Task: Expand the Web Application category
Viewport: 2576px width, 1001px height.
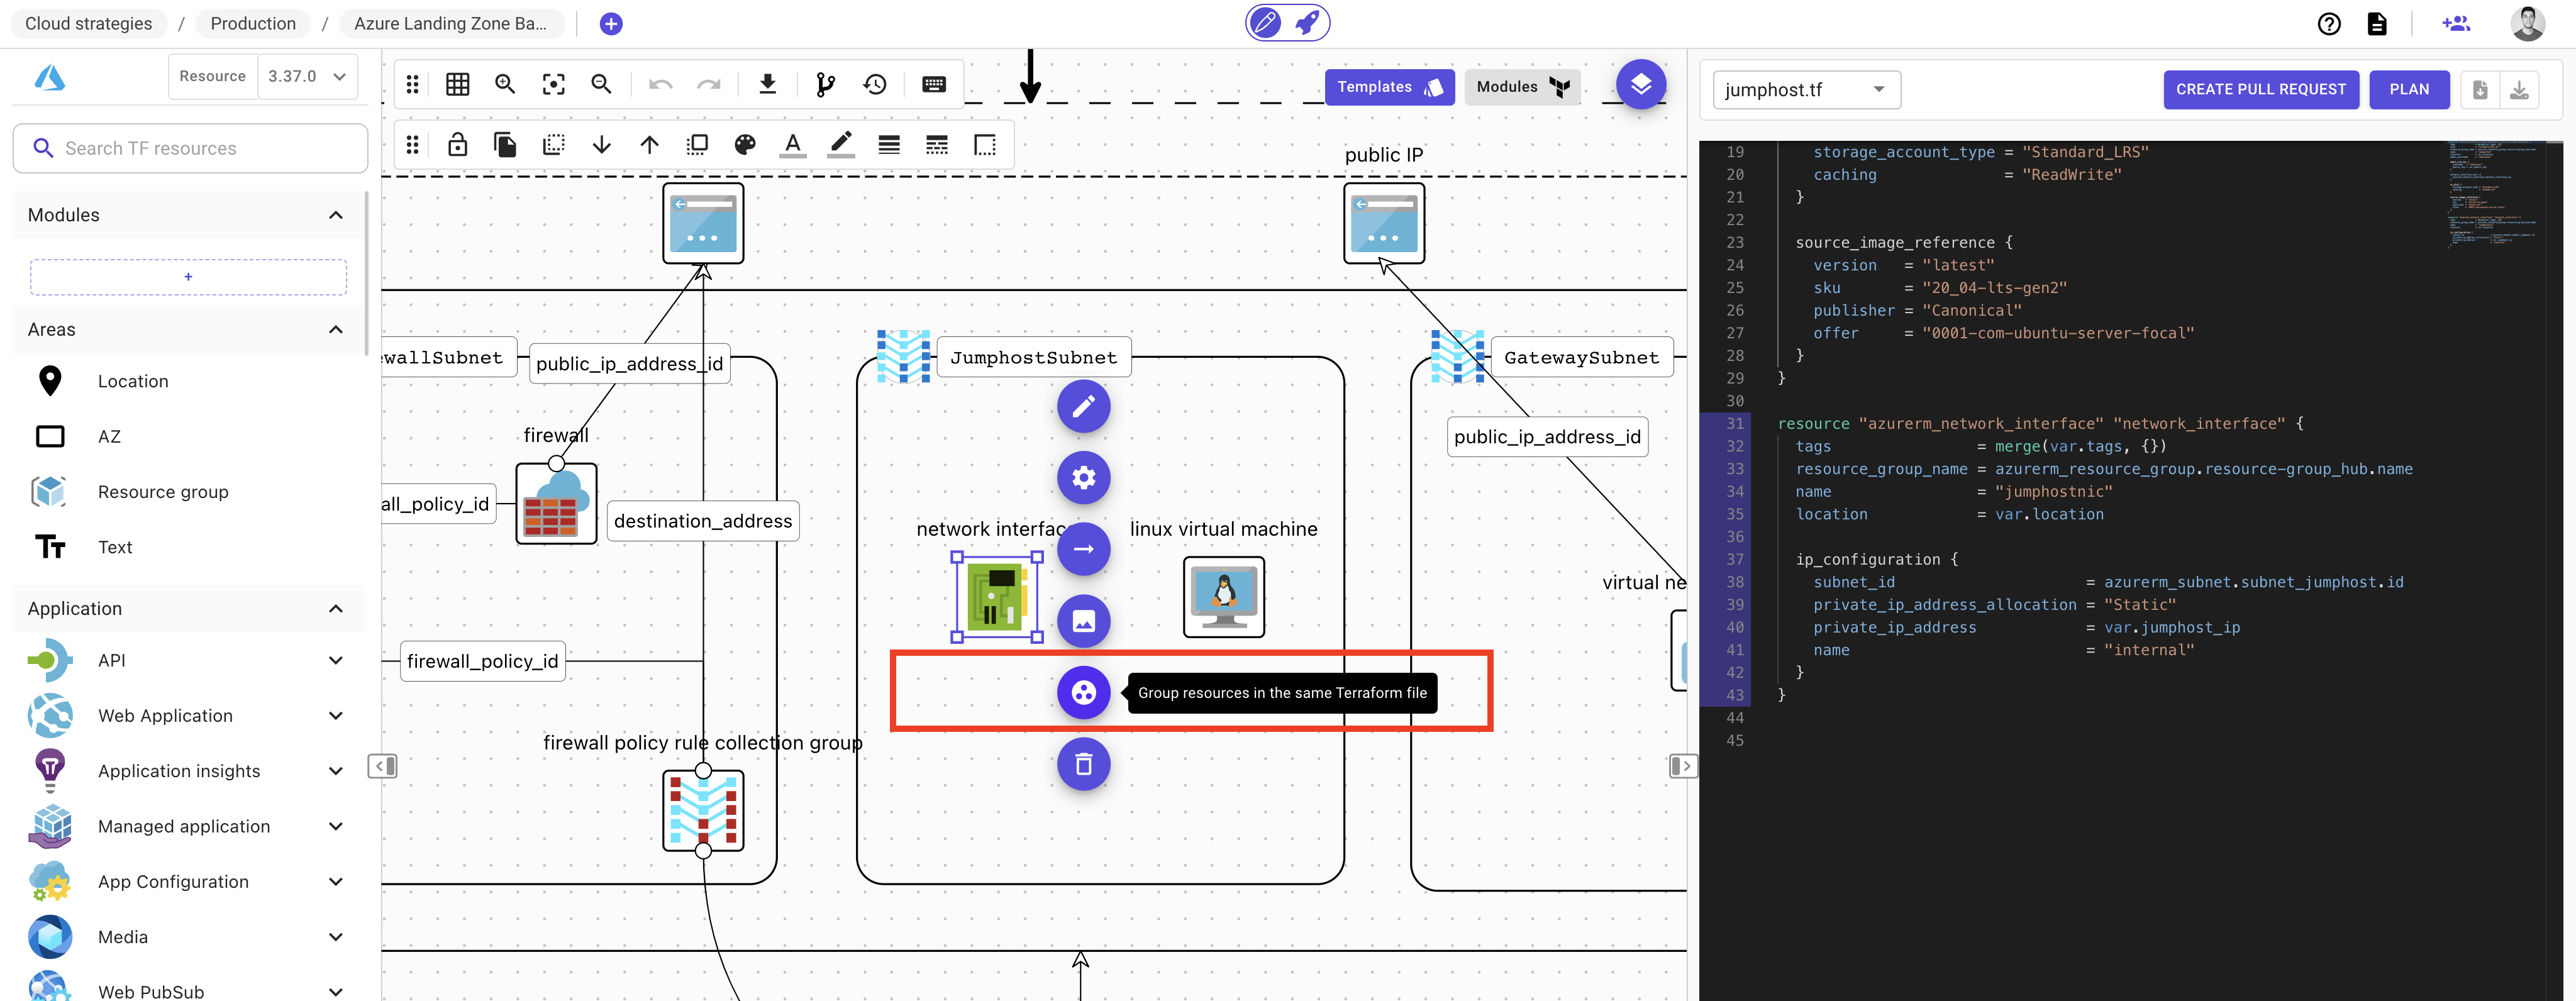Action: 336,716
